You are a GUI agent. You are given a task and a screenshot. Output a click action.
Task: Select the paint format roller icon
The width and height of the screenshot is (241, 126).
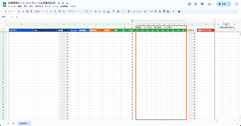[x=31, y=11]
